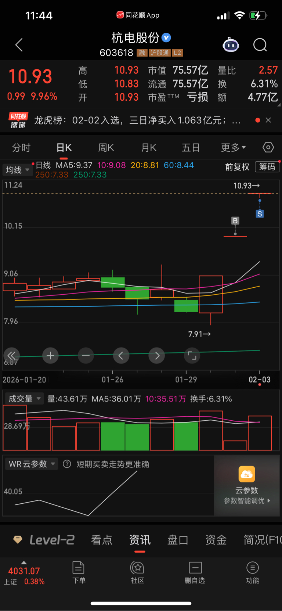Open the AI robot assistant
Viewport: 282px width, 611px height.
[231, 45]
